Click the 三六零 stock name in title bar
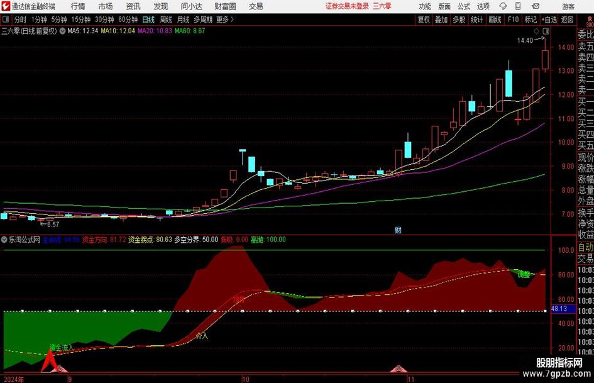Screen dimensions: 594x383 point(382,6)
